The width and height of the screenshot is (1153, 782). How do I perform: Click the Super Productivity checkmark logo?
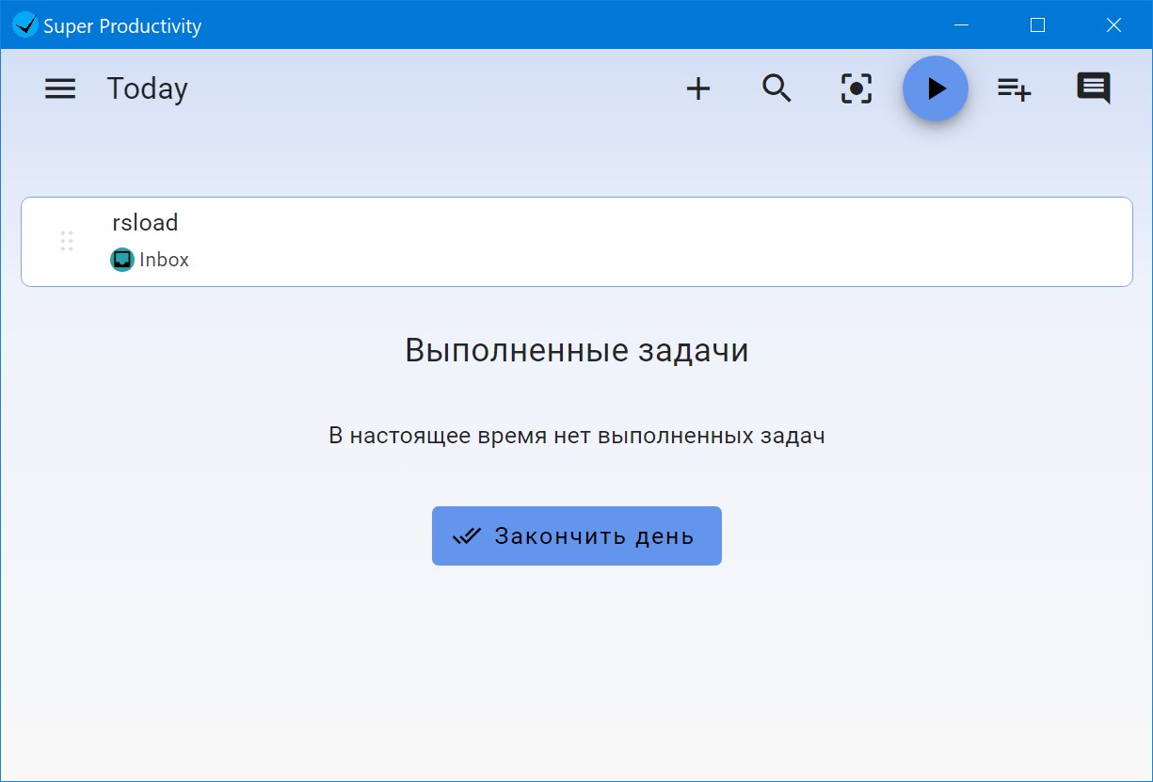tap(24, 24)
